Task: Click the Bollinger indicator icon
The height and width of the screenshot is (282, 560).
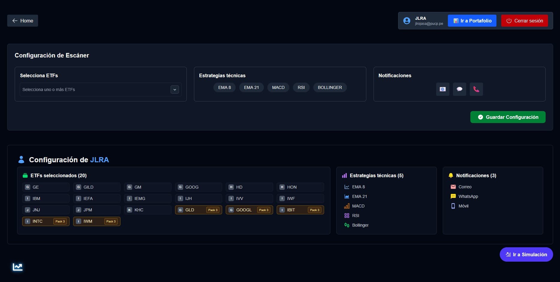Action: [x=347, y=225]
